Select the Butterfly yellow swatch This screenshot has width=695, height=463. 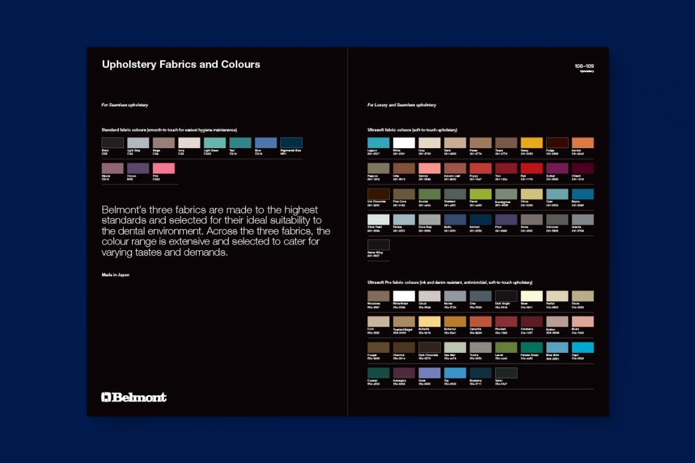pos(429,322)
